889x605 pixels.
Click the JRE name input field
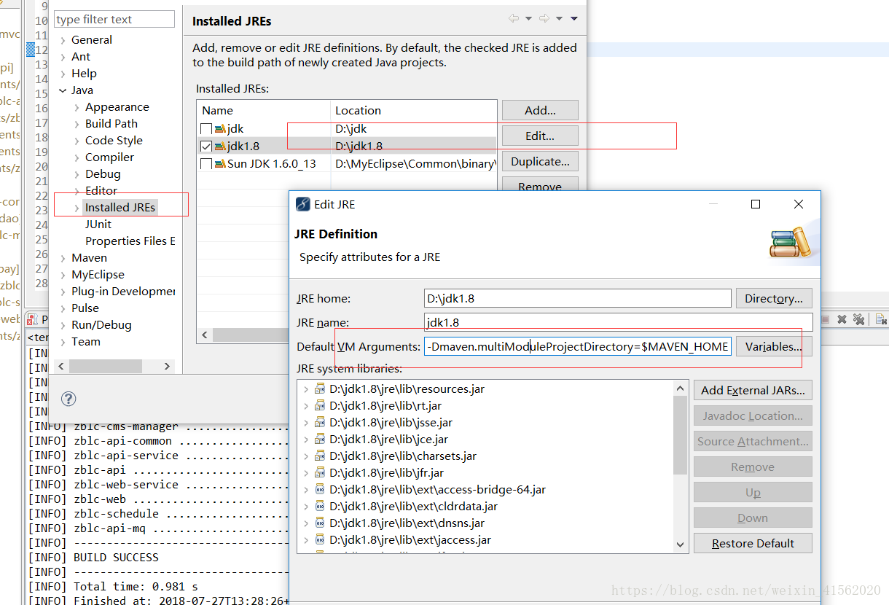click(x=619, y=322)
